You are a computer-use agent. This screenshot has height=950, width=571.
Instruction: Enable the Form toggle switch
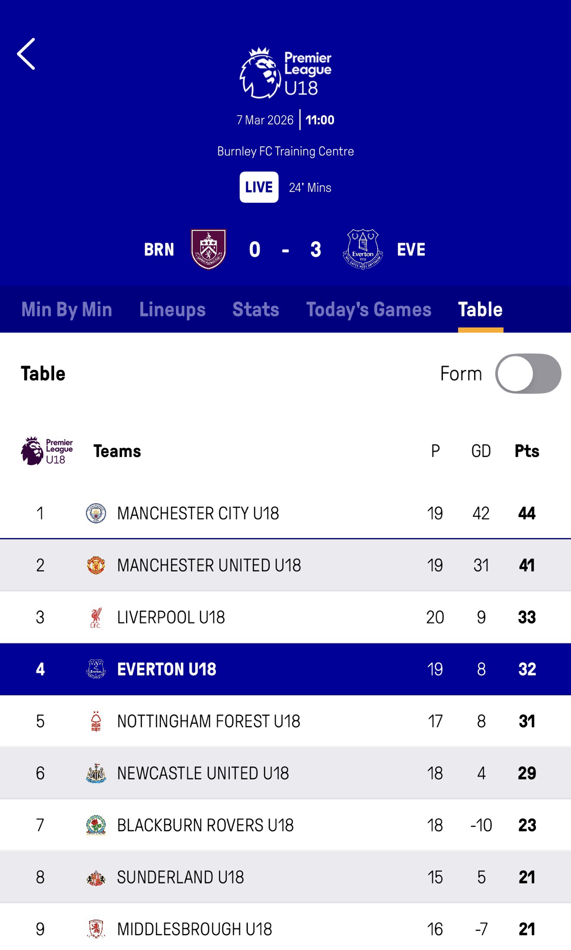pyautogui.click(x=528, y=374)
